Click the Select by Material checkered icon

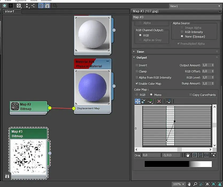click(x=55, y=6)
